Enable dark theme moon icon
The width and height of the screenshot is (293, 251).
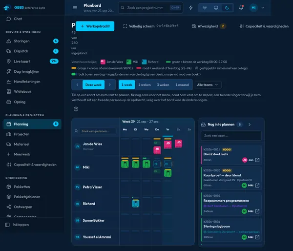(227, 8)
